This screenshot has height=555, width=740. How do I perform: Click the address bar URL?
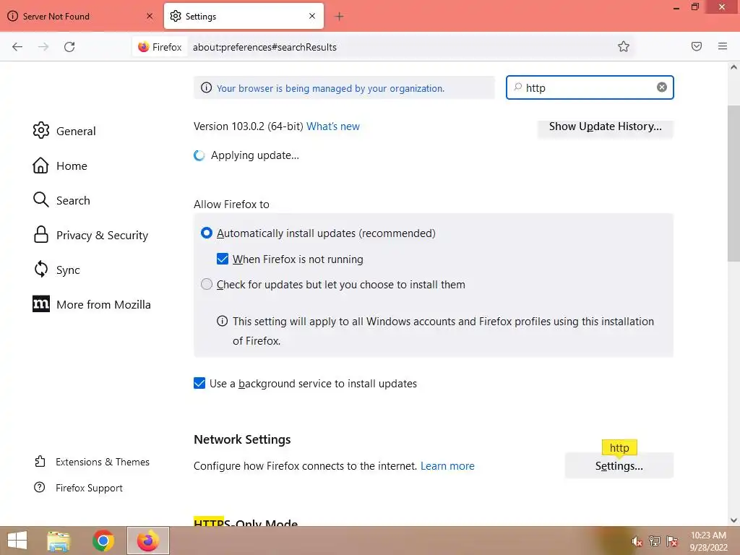[x=264, y=47]
